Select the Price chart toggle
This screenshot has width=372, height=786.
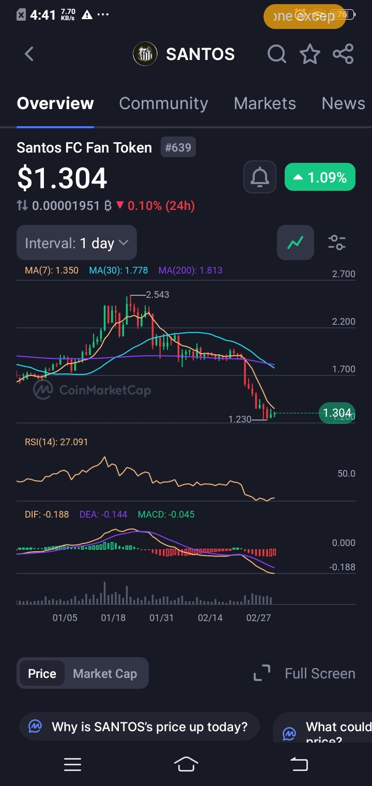(42, 673)
